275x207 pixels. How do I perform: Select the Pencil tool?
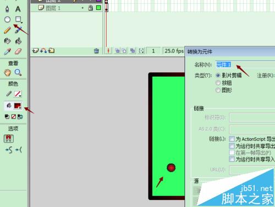point(7,30)
